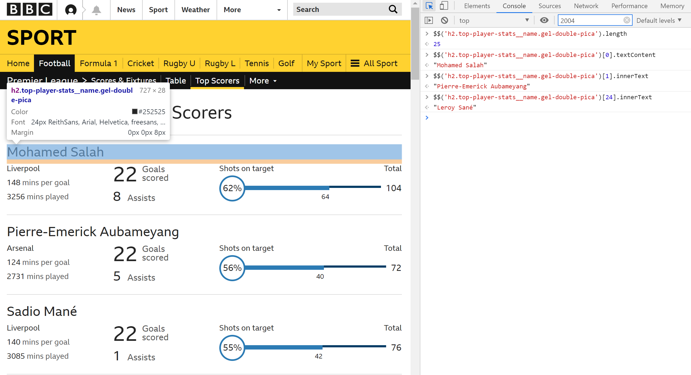Click the BBC search input field
This screenshot has height=375, width=691.
tap(340, 9)
